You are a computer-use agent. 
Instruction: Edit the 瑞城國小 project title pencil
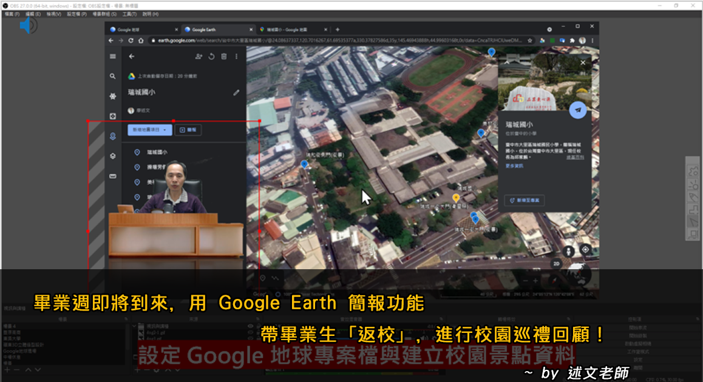tap(236, 93)
